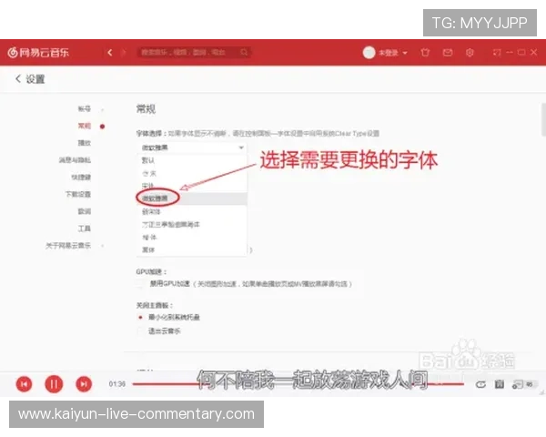
Task: Expand the 未登录 account dropdown
Action: tap(393, 53)
